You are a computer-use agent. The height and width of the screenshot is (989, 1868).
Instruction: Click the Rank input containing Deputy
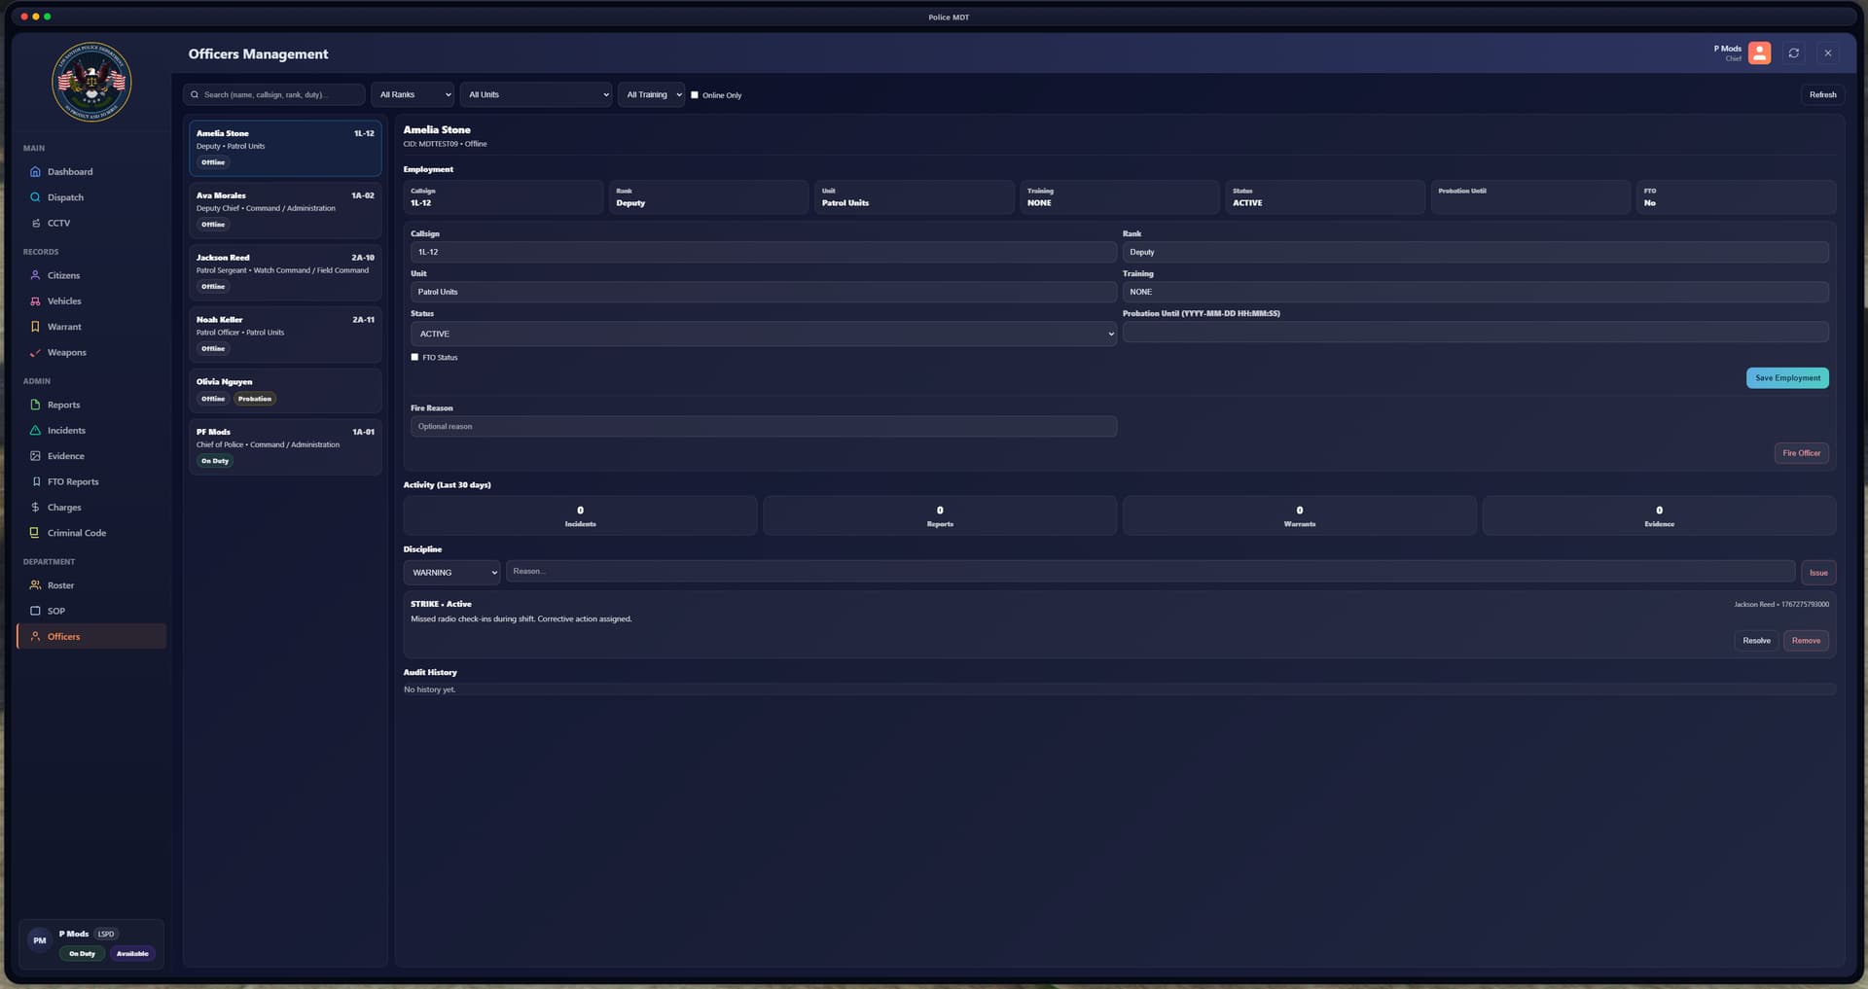(1476, 252)
